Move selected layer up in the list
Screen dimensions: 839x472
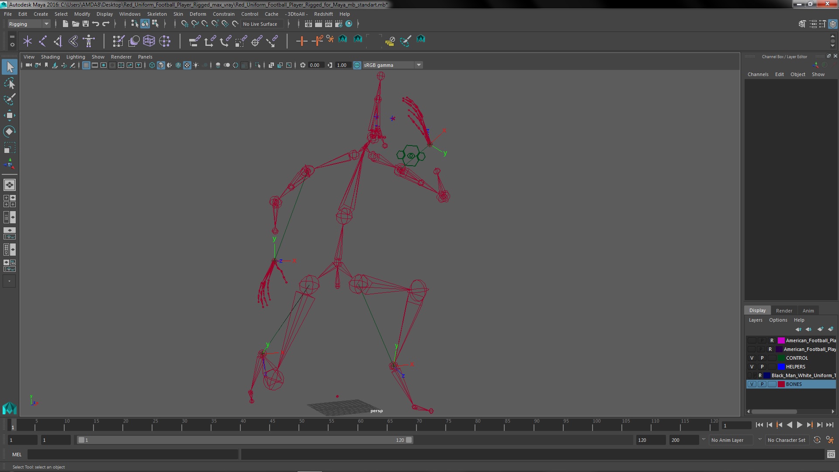[798, 329]
